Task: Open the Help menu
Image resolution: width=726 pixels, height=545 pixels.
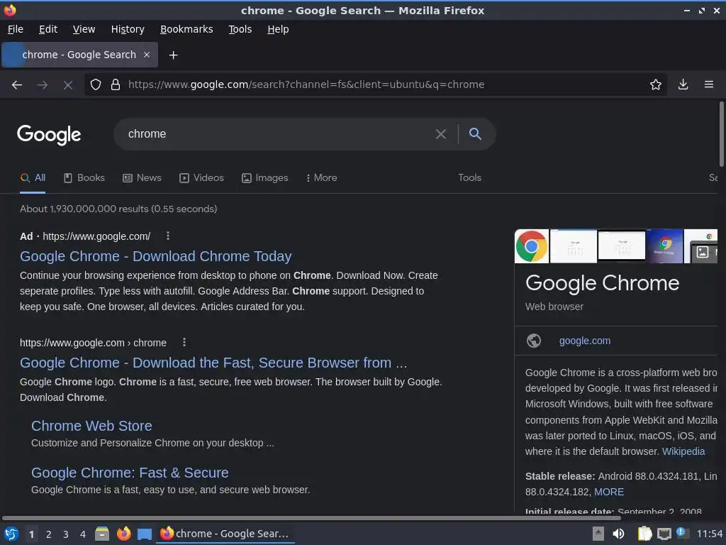Action: coord(278,29)
